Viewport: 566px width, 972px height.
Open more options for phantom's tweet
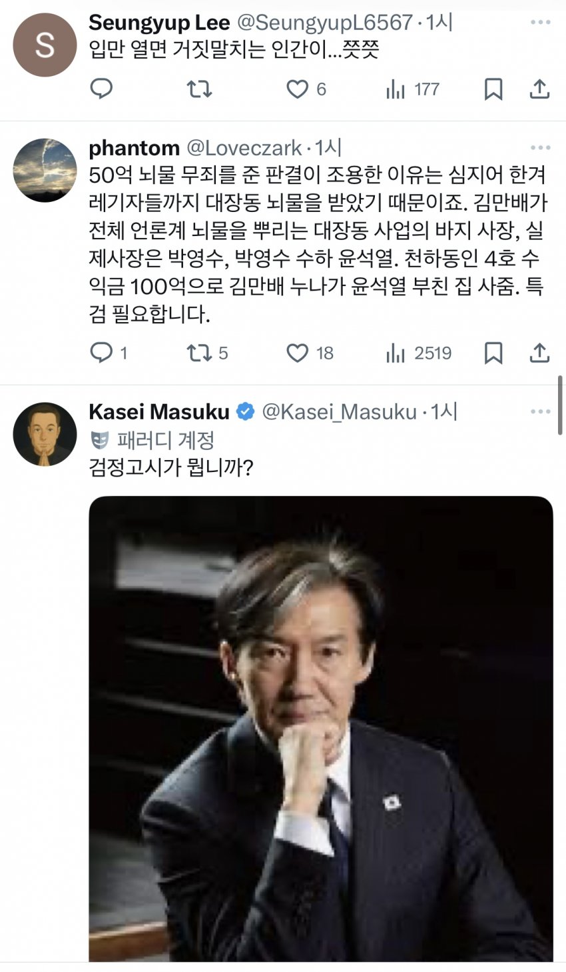pyautogui.click(x=540, y=147)
